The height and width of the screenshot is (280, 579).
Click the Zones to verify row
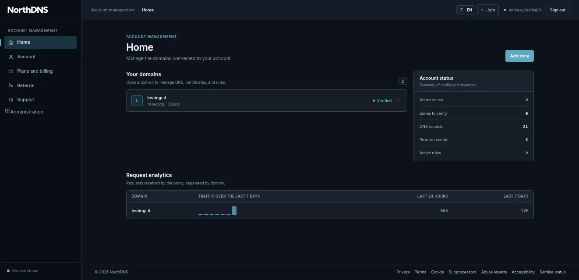[473, 113]
